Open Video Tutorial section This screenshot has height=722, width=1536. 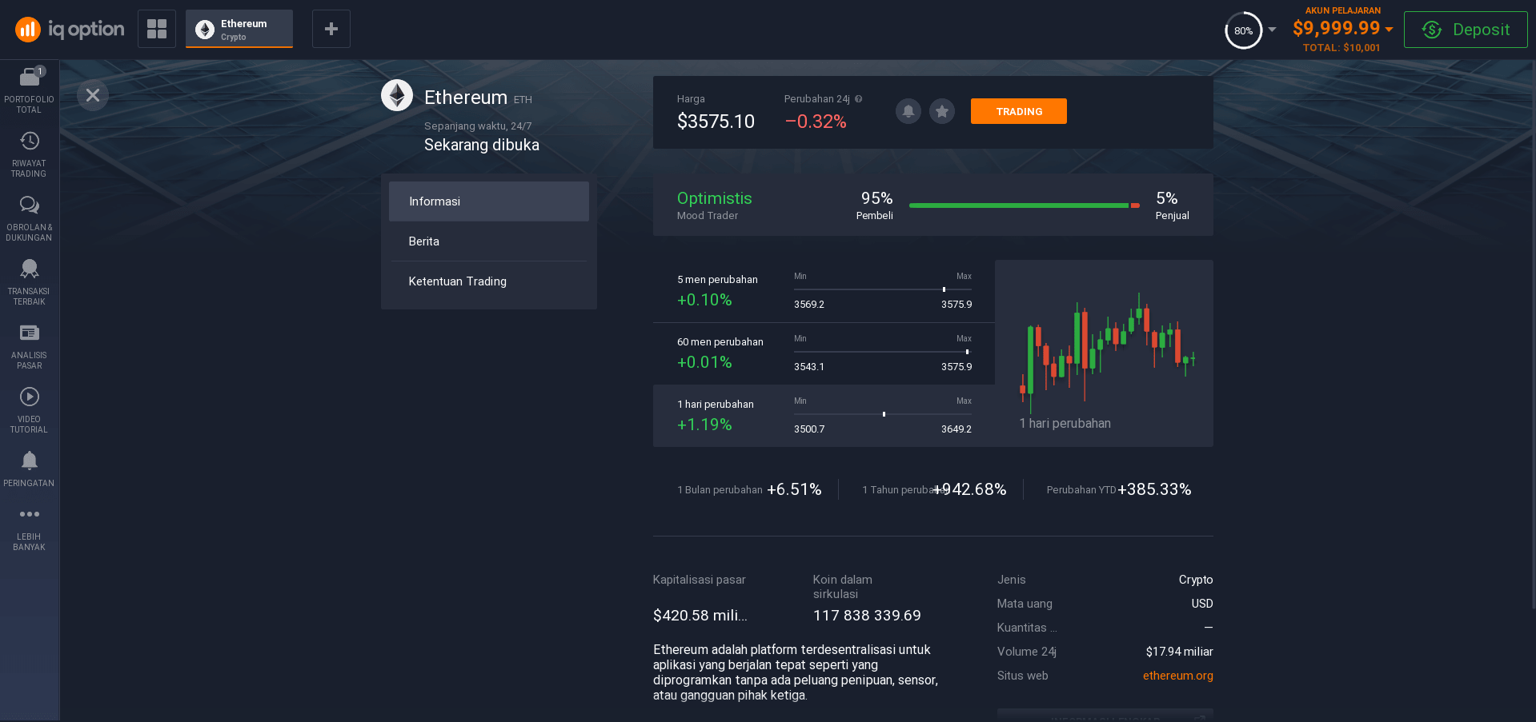click(30, 410)
